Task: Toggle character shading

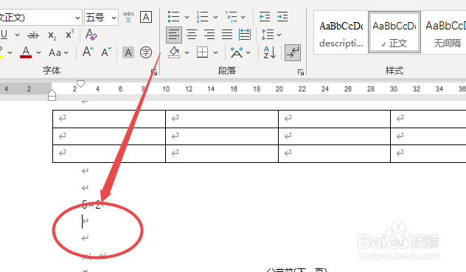Action: (x=128, y=52)
